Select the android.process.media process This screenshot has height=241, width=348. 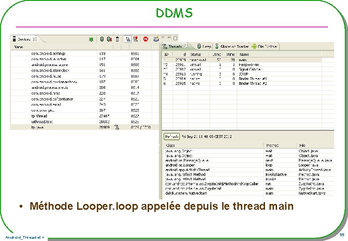click(85, 87)
